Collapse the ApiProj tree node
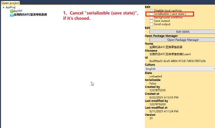Image resolution: width=215 pixels, height=128 pixels. 3,7
